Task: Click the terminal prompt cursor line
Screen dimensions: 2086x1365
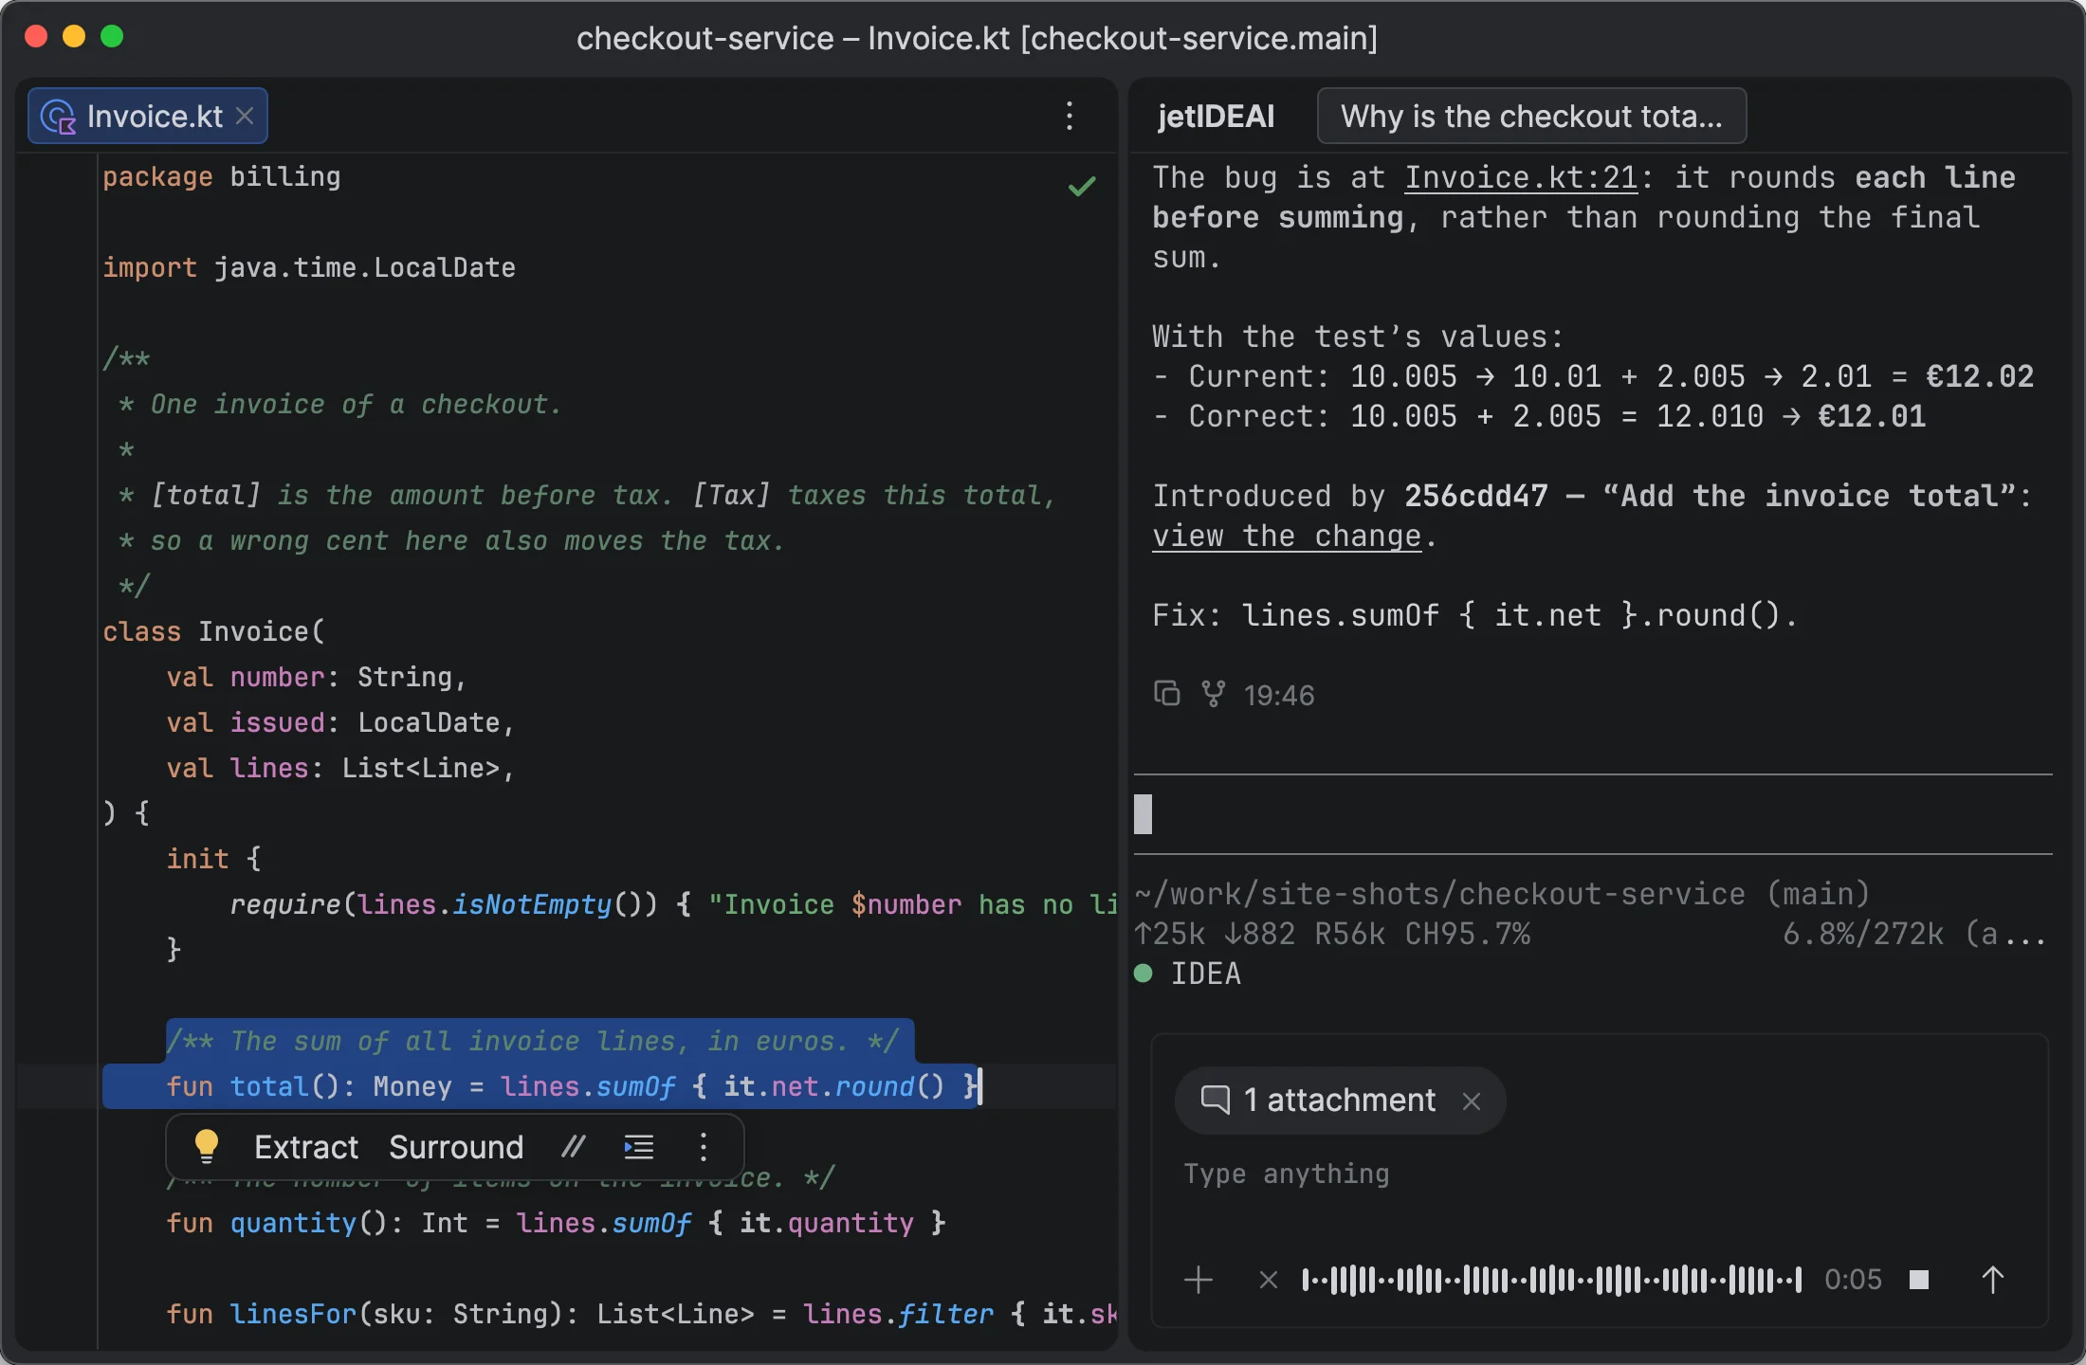Action: click(1593, 814)
